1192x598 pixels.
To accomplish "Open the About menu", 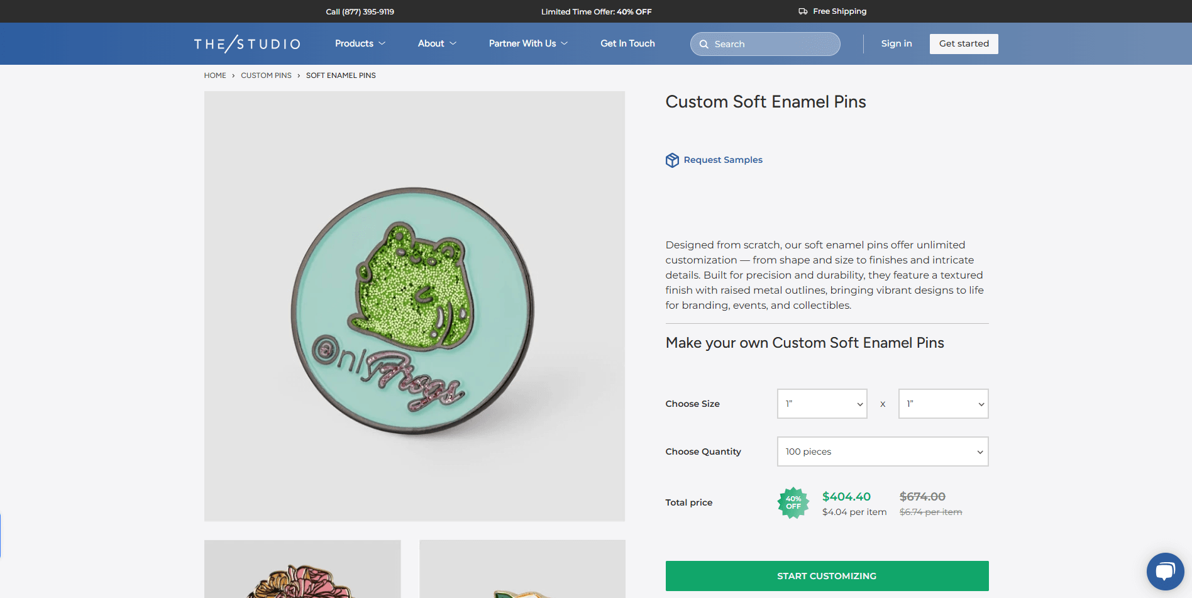I will click(437, 43).
